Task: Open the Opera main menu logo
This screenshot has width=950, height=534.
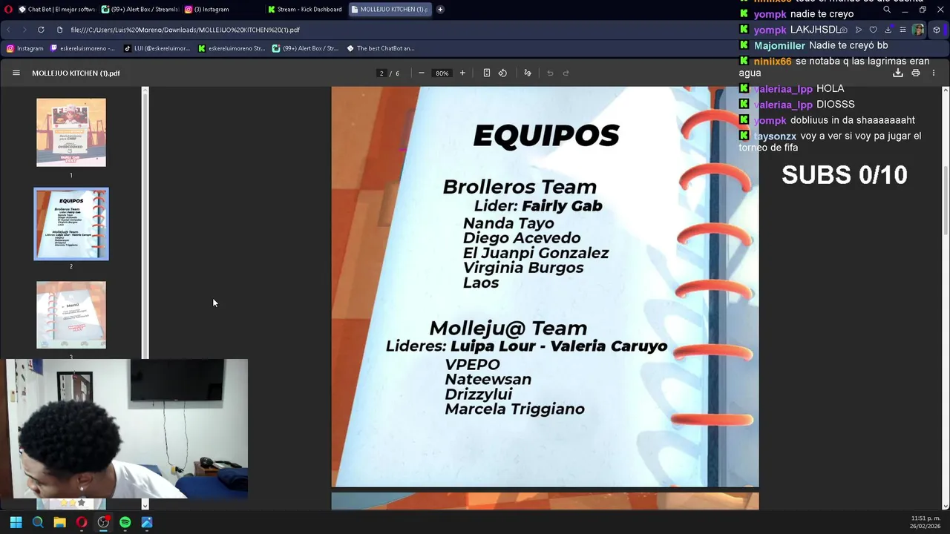Action: click(7, 9)
